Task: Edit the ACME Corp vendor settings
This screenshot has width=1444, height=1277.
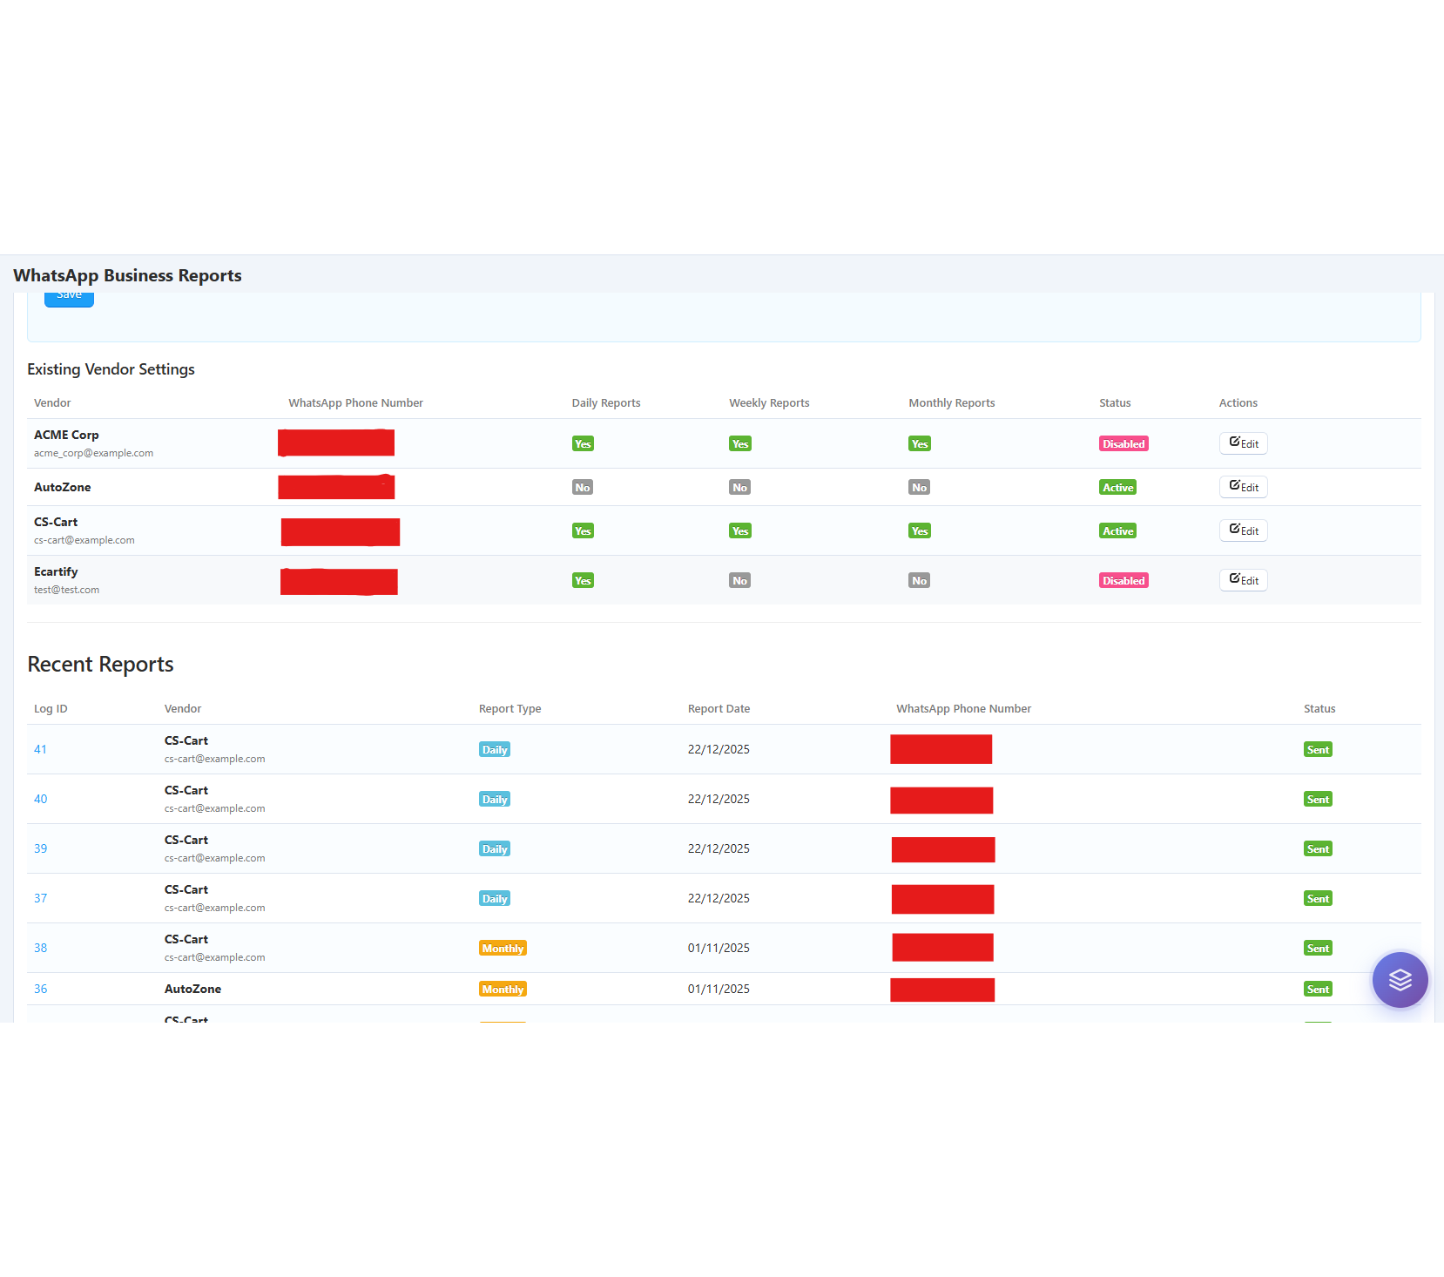Action: (1243, 443)
